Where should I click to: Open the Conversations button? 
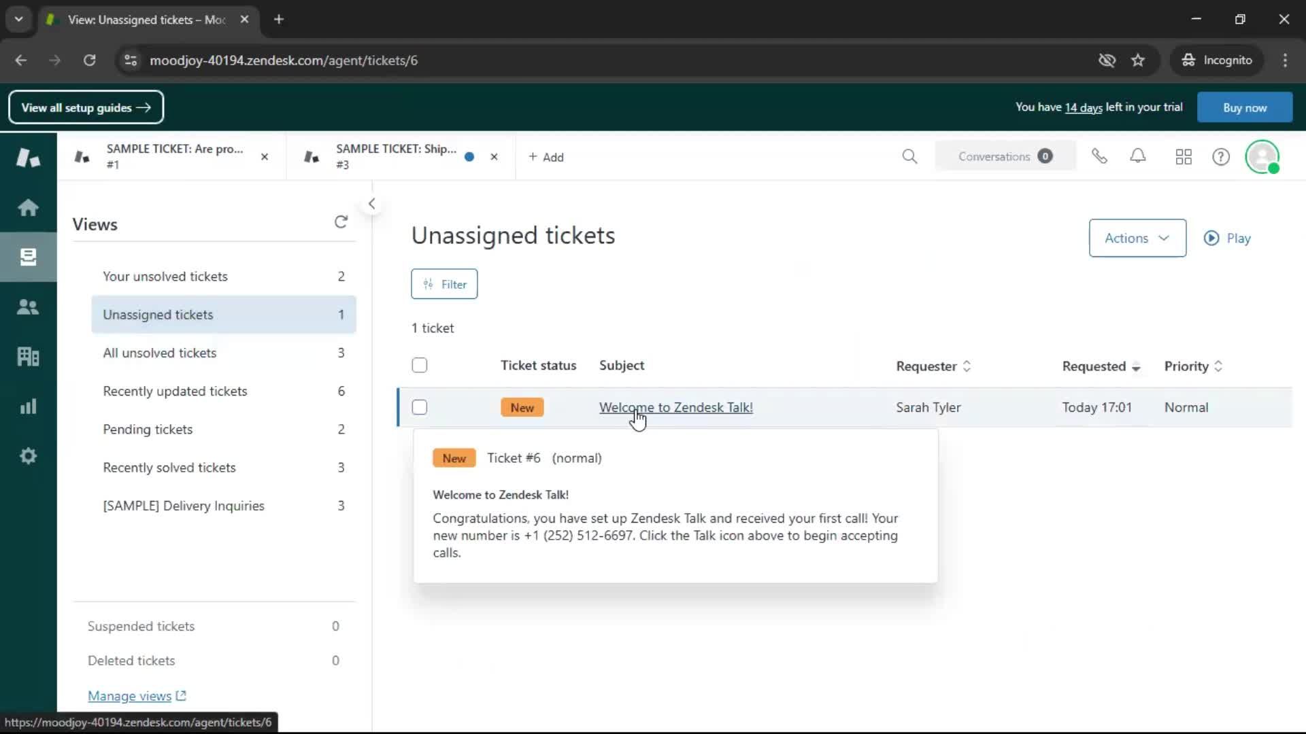[x=1005, y=157]
